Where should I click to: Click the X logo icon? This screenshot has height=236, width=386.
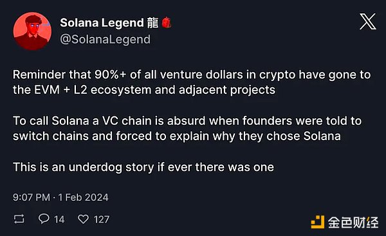pos(368,22)
